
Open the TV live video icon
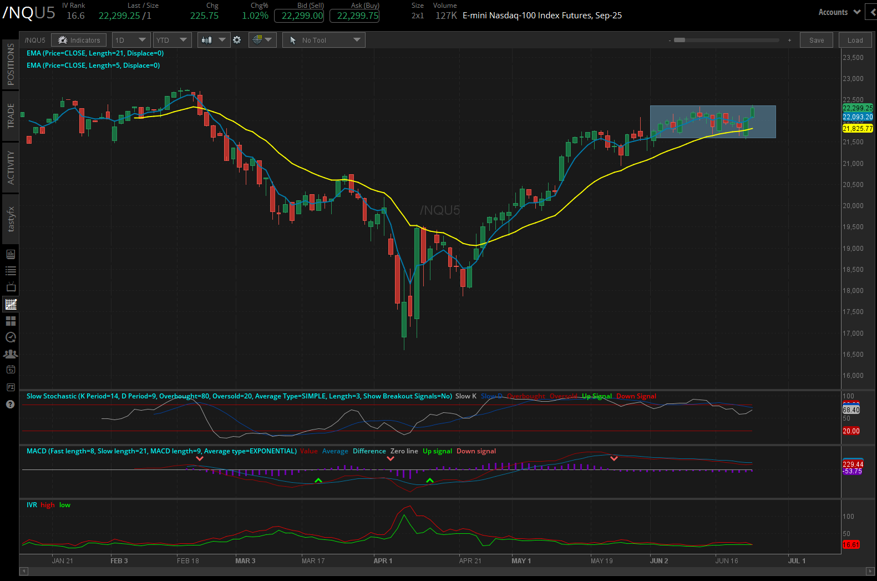(x=11, y=287)
